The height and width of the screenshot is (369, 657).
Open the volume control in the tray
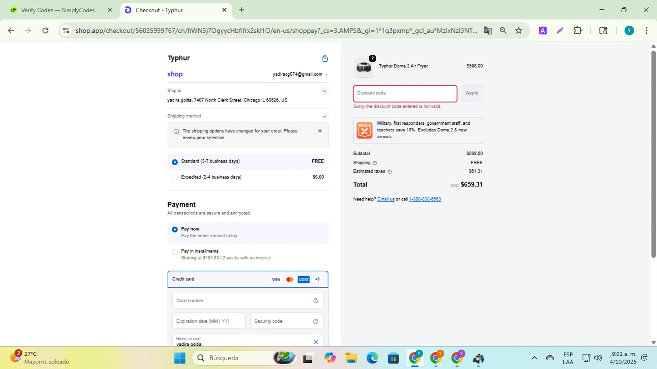coord(598,358)
